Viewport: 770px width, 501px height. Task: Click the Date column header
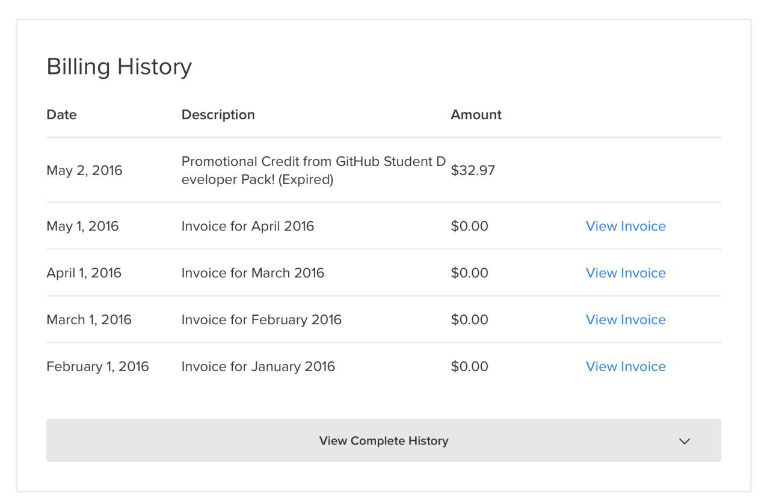click(61, 114)
